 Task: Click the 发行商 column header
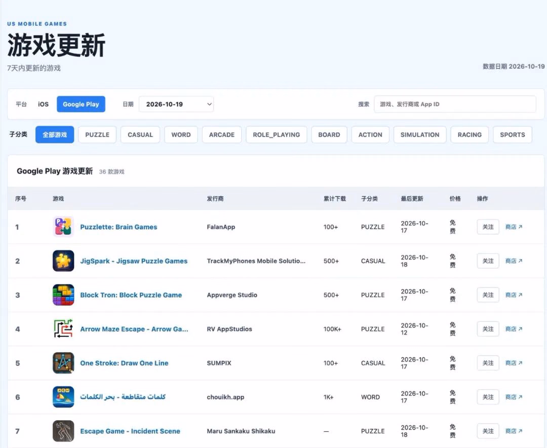click(x=215, y=199)
